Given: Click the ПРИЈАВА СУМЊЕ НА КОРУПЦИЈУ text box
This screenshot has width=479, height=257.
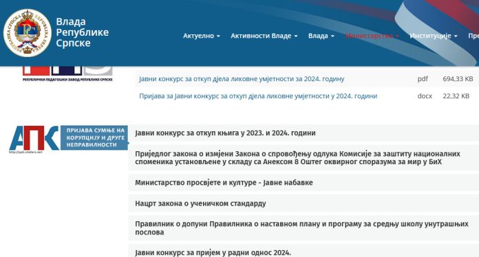Looking at the screenshot, I should (x=94, y=137).
